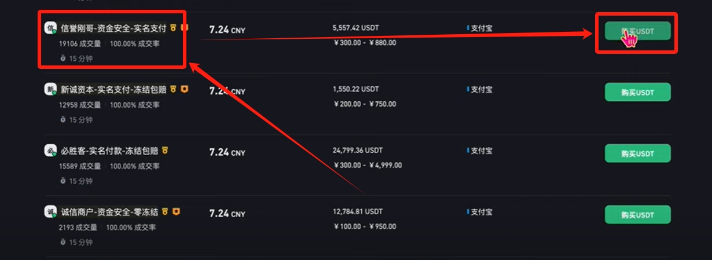Buy USDT from 信誉刚哥 merchant
This screenshot has height=260, width=712.
637,31
